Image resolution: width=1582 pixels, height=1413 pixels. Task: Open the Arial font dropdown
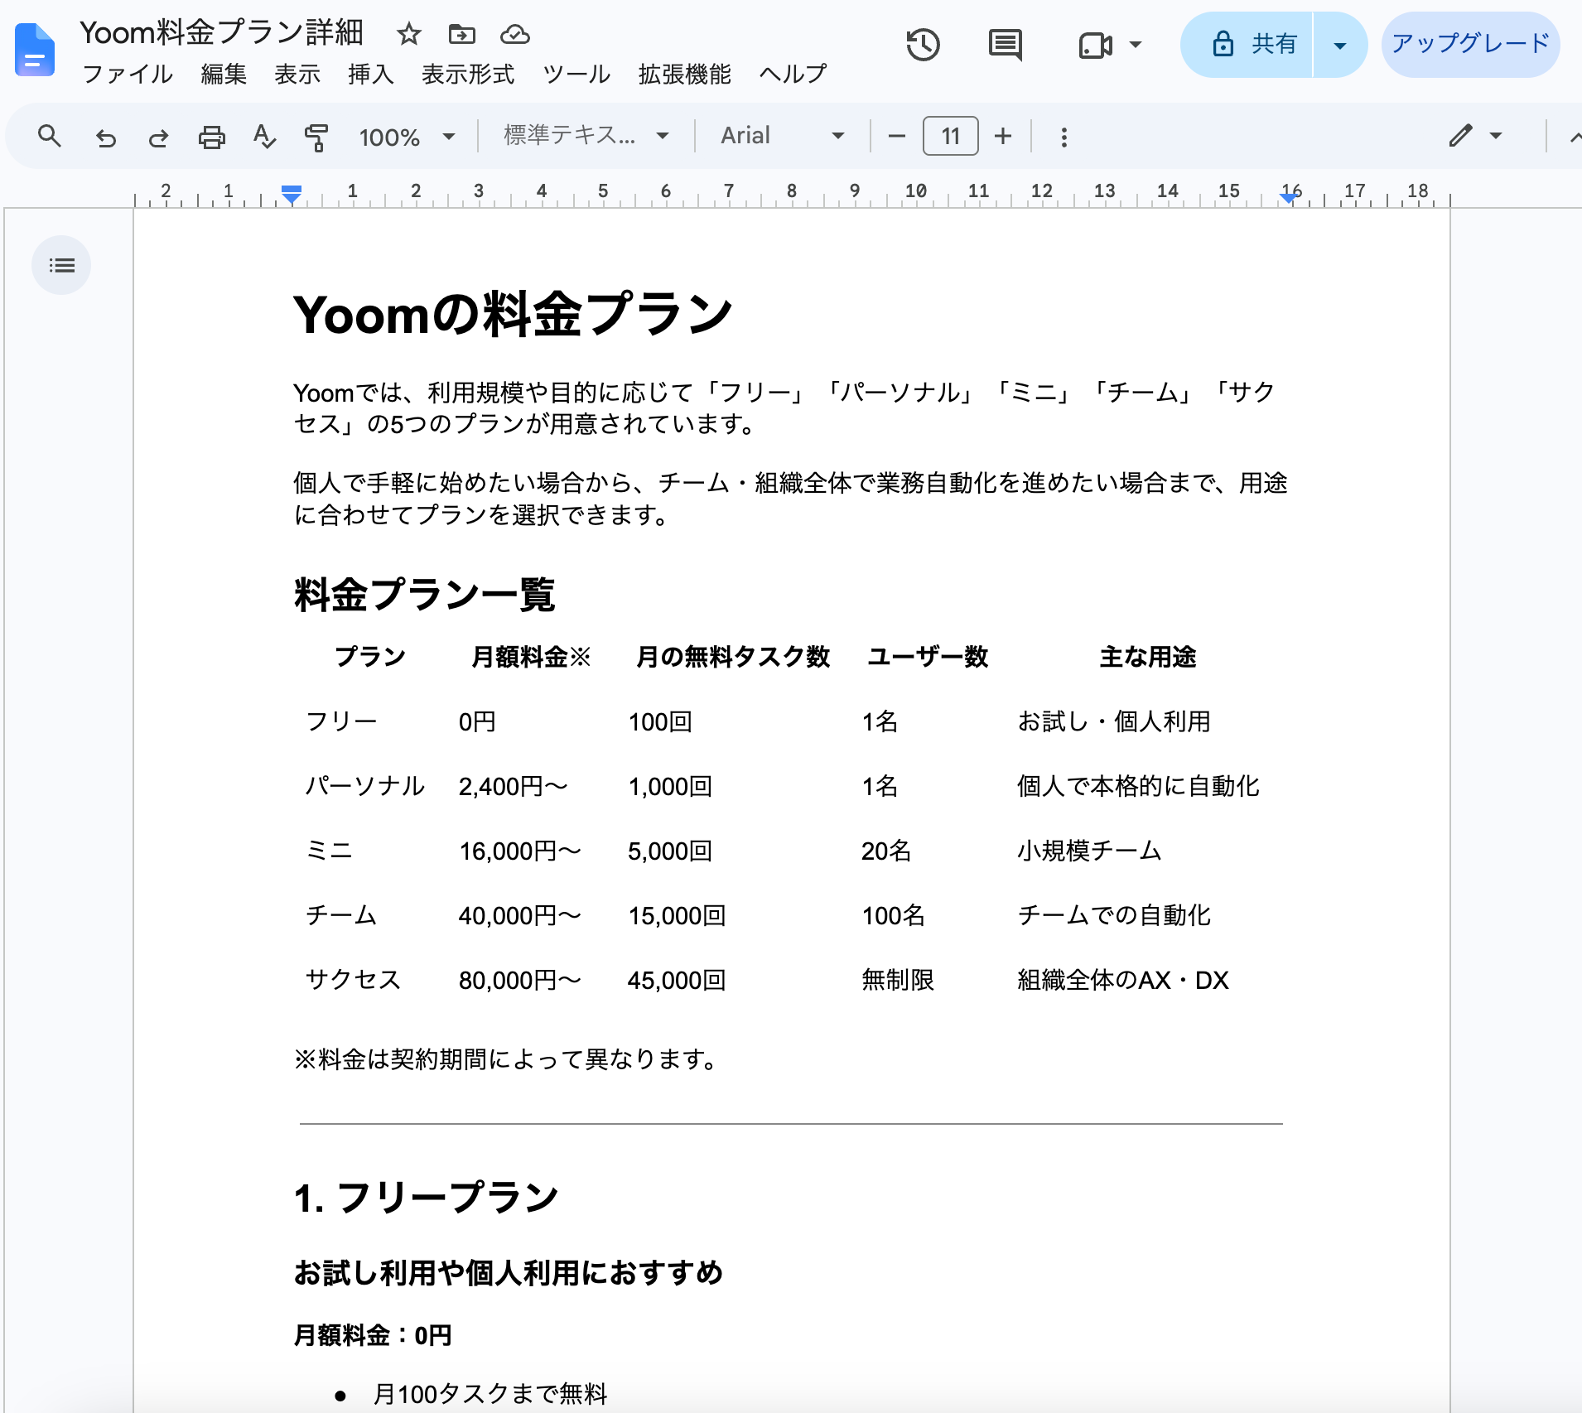(x=782, y=136)
